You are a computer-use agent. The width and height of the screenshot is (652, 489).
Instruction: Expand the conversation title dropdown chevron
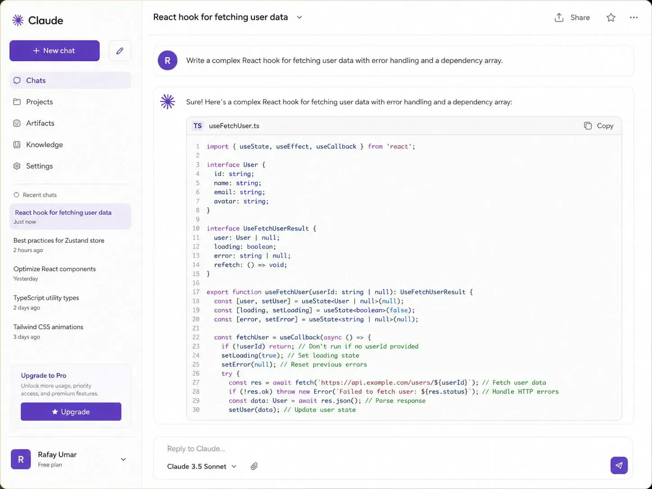(x=299, y=18)
